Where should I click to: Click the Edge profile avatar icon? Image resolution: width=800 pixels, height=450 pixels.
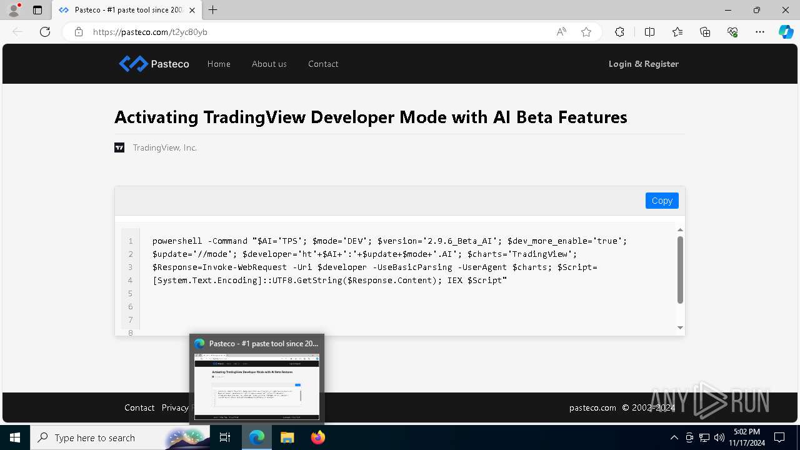click(x=13, y=10)
